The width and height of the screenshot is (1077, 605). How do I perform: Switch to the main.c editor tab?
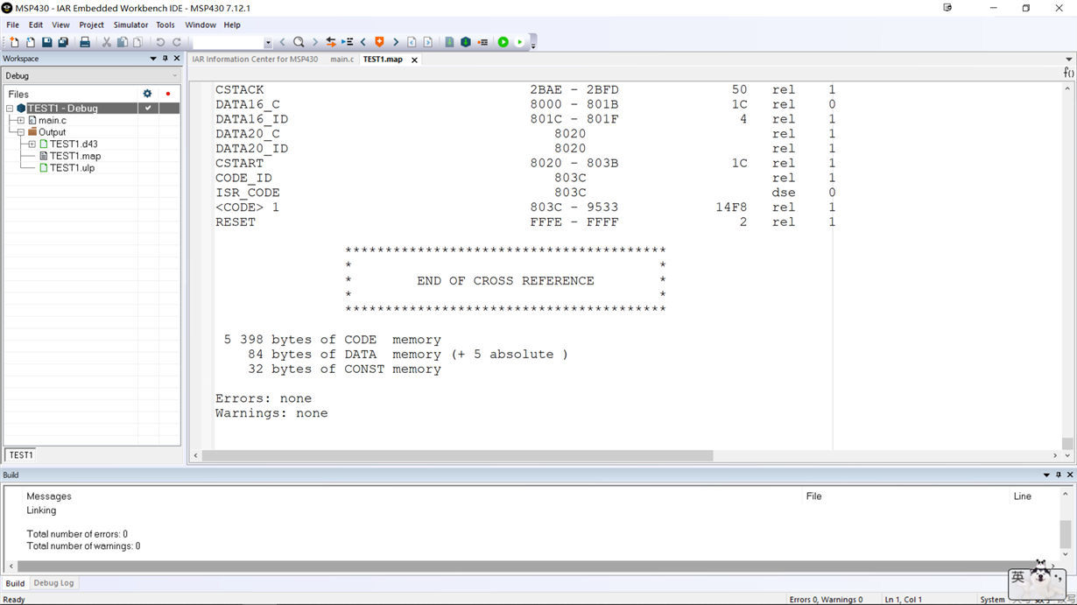[x=341, y=60]
